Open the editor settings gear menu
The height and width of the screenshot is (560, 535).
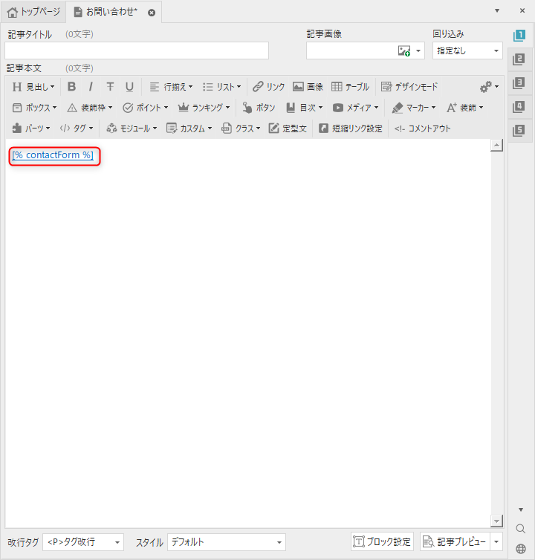coord(487,87)
